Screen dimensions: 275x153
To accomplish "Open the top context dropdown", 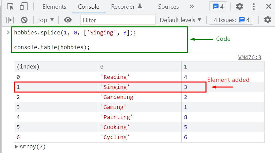I will [x=46, y=20].
